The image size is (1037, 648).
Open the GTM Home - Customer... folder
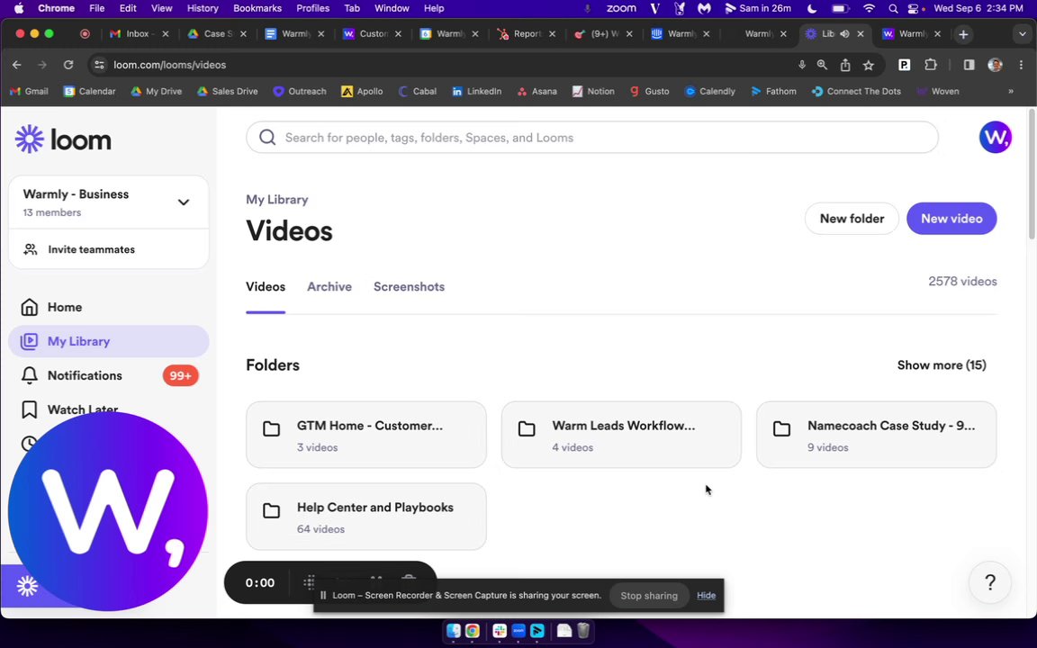point(365,435)
